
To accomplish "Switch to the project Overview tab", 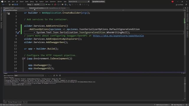I will click(57, 8).
